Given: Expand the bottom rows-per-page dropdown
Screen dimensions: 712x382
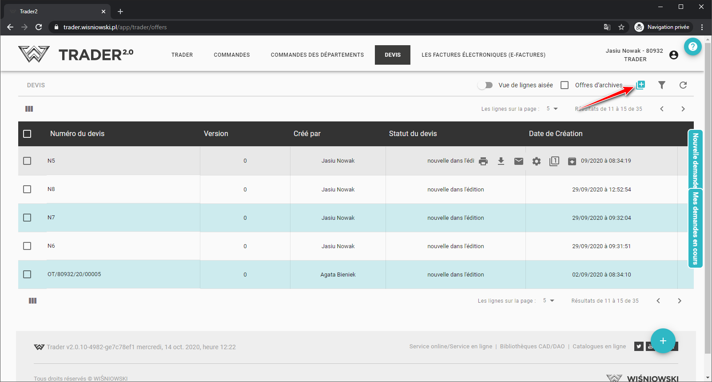Looking at the screenshot, I should [549, 301].
